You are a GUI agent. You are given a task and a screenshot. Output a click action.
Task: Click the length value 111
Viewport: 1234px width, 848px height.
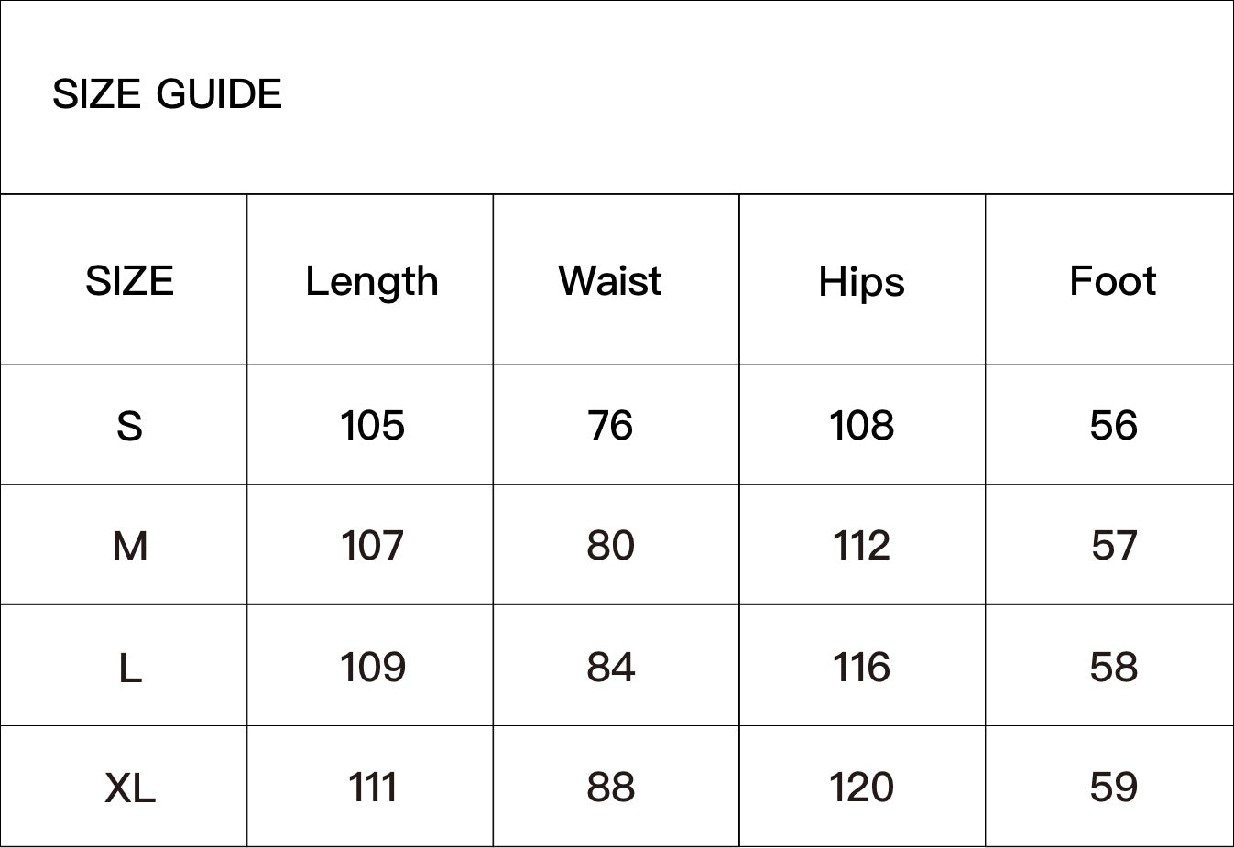[371, 788]
